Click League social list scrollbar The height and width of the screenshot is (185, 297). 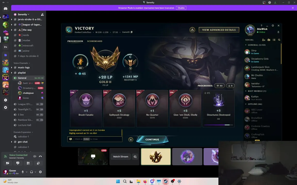(x=281, y=54)
